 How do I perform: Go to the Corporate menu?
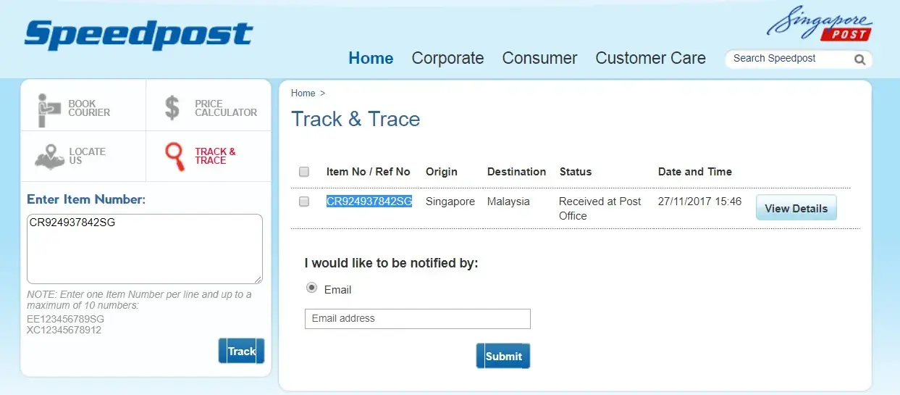[447, 58]
